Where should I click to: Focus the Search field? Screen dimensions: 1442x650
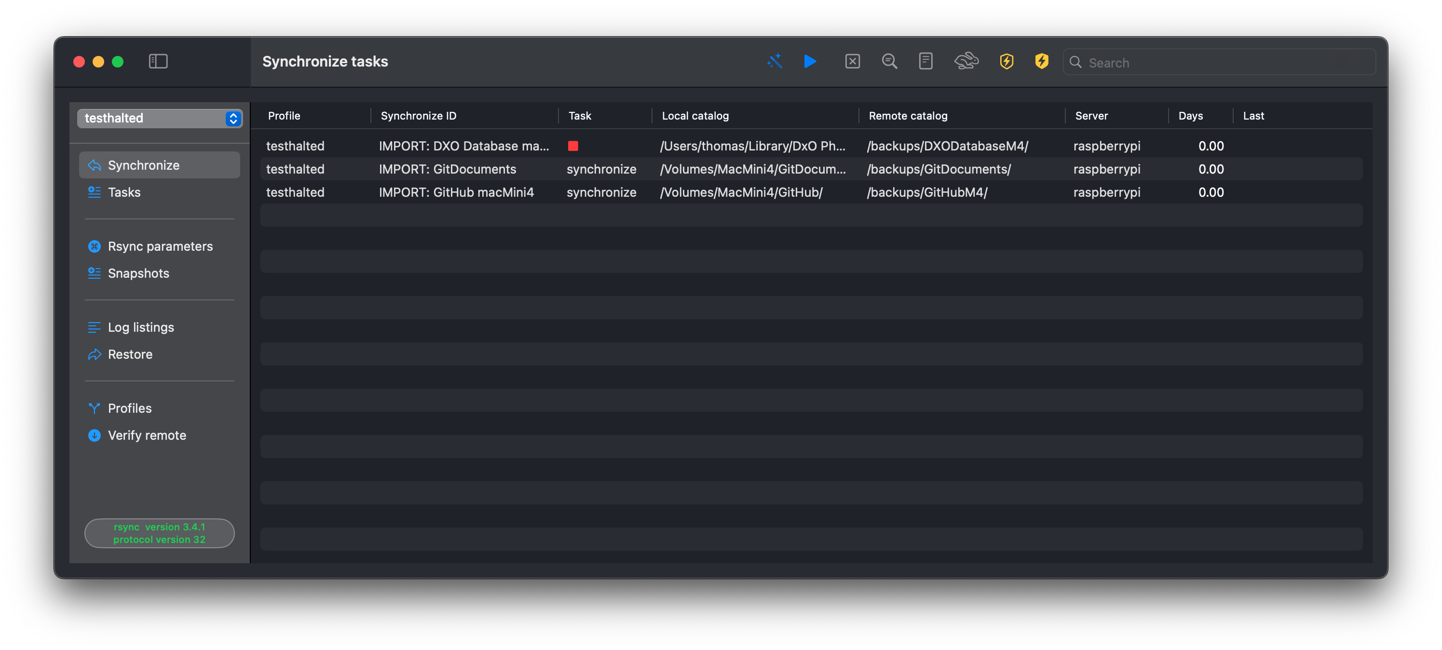(1219, 62)
